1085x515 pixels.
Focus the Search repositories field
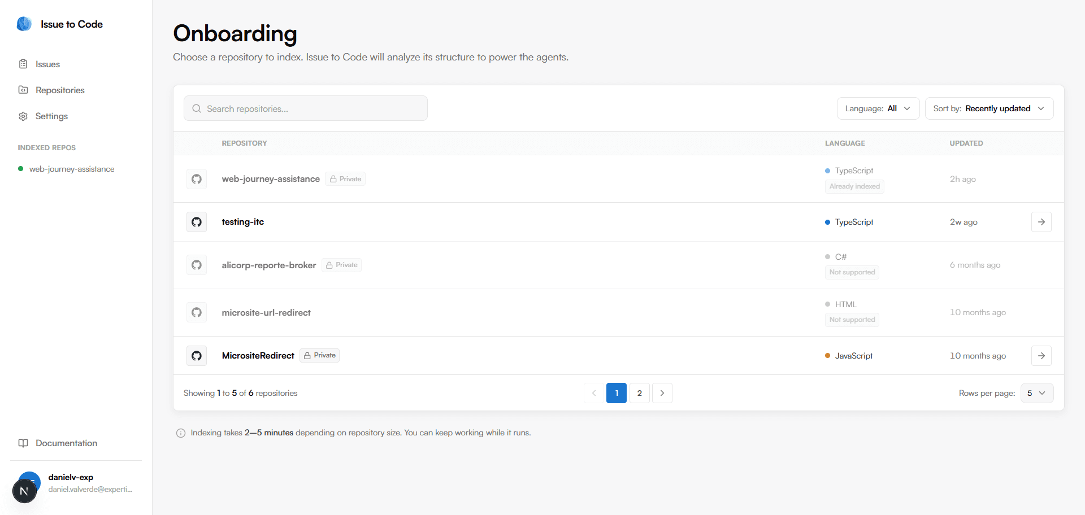tap(306, 108)
